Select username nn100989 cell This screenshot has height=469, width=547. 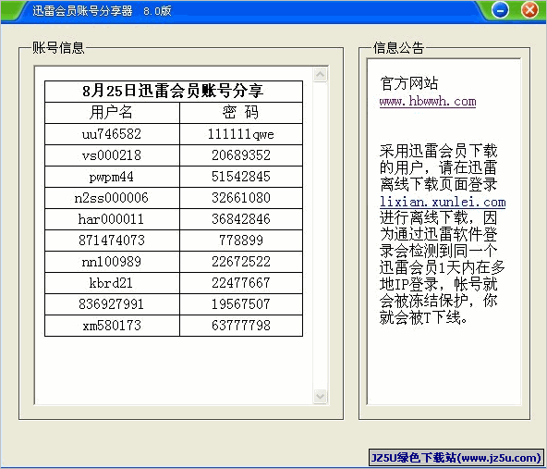click(112, 262)
